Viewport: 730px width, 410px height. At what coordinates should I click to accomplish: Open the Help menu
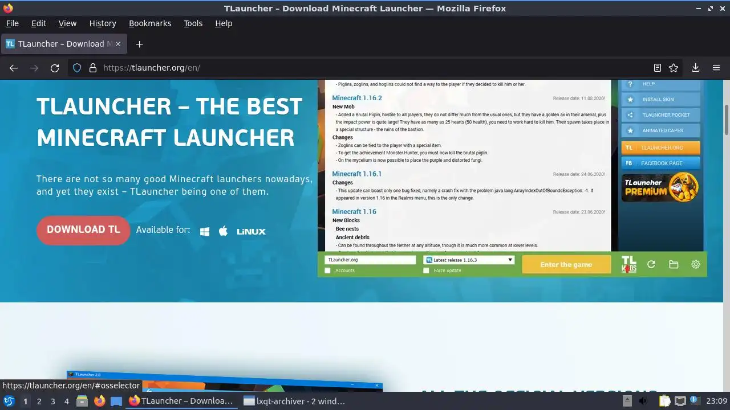224,23
